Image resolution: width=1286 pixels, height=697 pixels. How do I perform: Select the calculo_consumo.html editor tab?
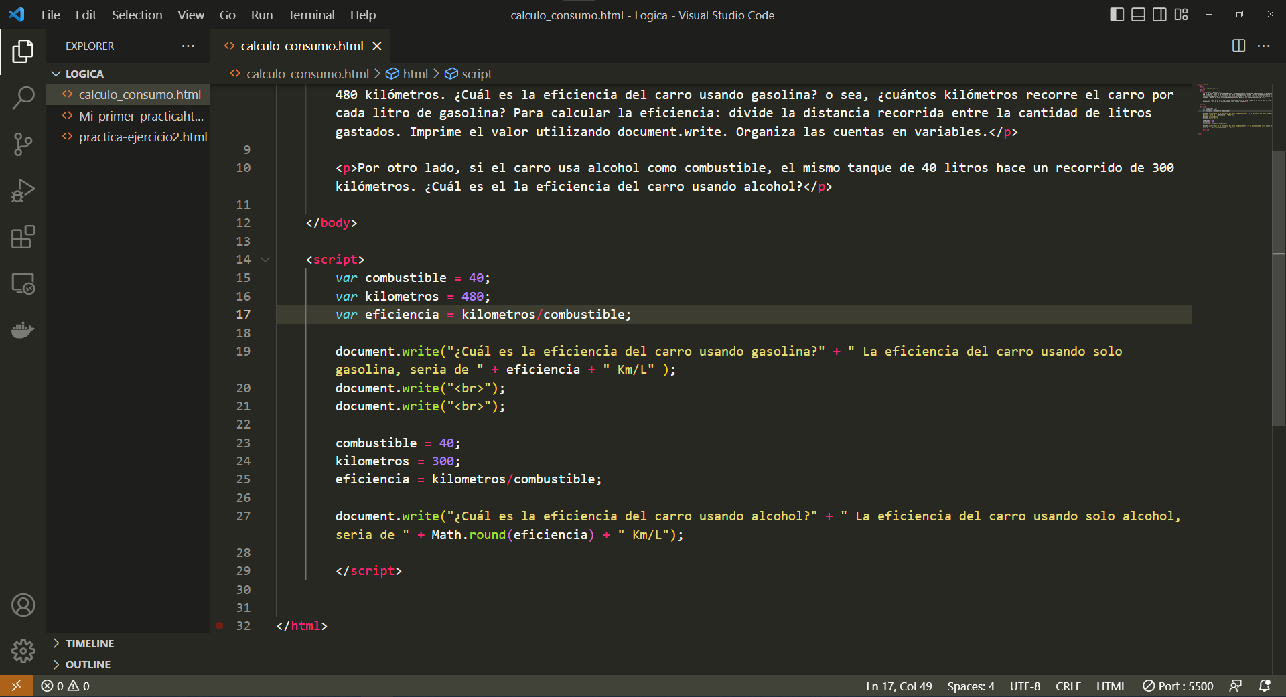pos(301,46)
